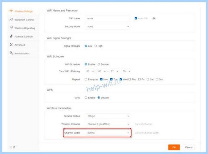The width and height of the screenshot is (208, 154).
Task: Check the Thu repeat checkbox
Action: click(130, 79)
